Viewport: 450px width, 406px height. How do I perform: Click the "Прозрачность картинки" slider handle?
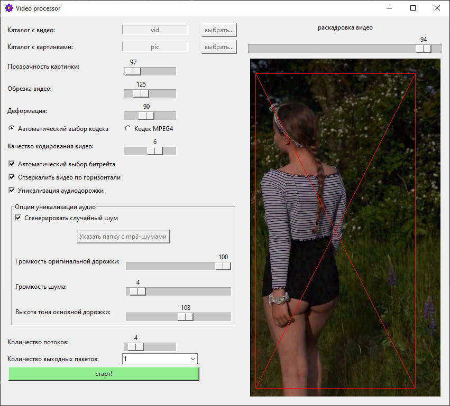tap(133, 71)
